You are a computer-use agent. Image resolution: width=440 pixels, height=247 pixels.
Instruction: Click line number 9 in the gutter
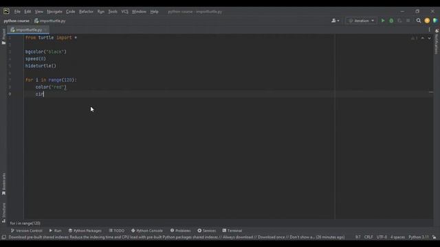pyautogui.click(x=10, y=94)
